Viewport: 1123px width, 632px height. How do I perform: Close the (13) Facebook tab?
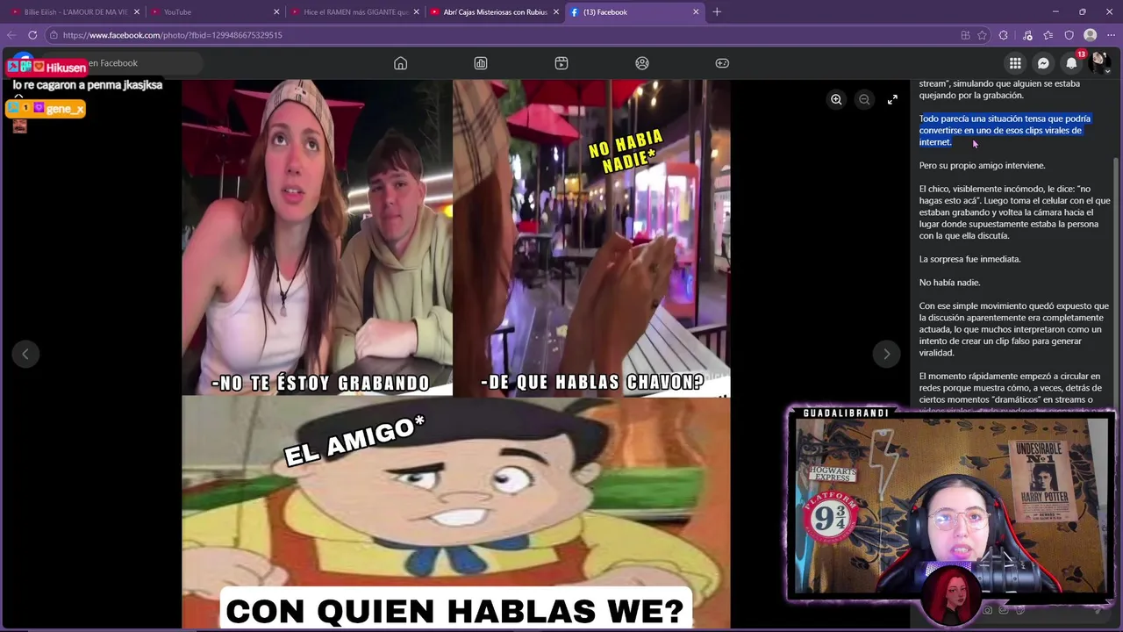(x=696, y=12)
